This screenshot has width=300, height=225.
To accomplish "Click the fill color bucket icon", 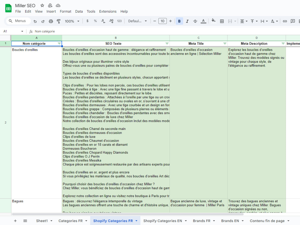I will [213, 21].
